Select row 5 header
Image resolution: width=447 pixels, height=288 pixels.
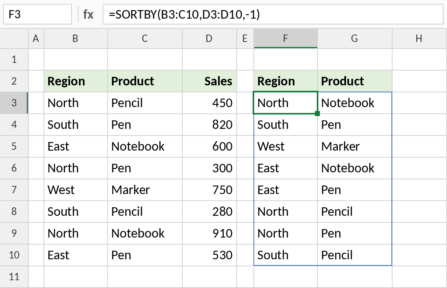pos(14,146)
